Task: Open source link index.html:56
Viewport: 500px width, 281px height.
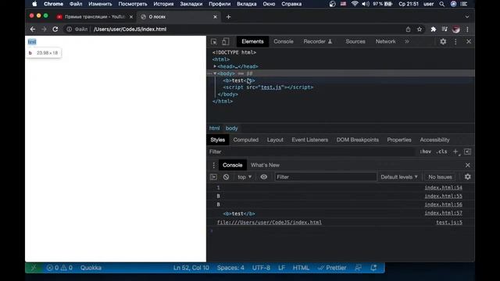Action: [443, 205]
